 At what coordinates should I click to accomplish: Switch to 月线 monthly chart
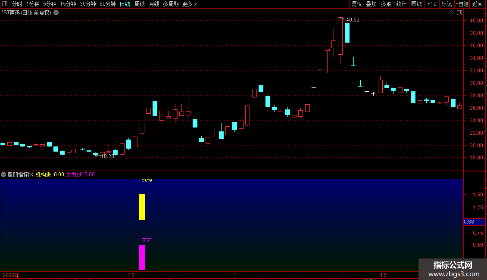(x=154, y=4)
